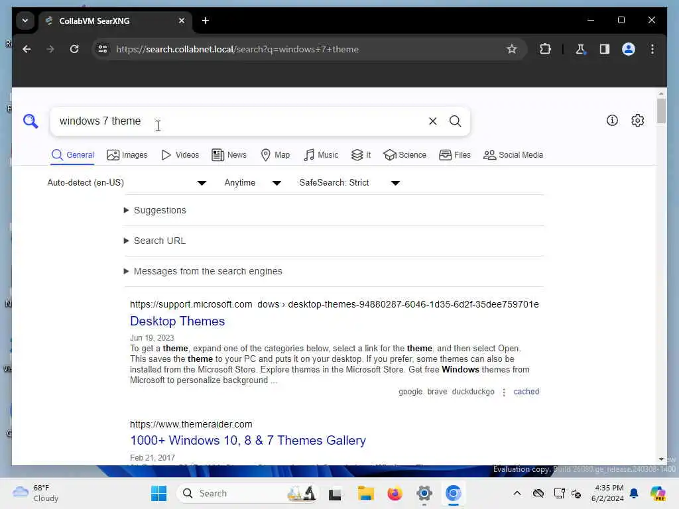This screenshot has width=679, height=509.
Task: Click the SearXNG magnifier logo
Action: click(31, 121)
